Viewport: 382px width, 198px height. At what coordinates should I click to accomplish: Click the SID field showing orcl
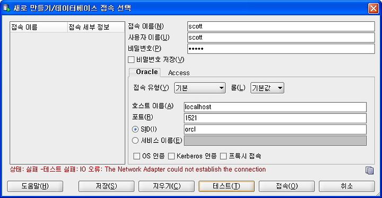coord(275,129)
